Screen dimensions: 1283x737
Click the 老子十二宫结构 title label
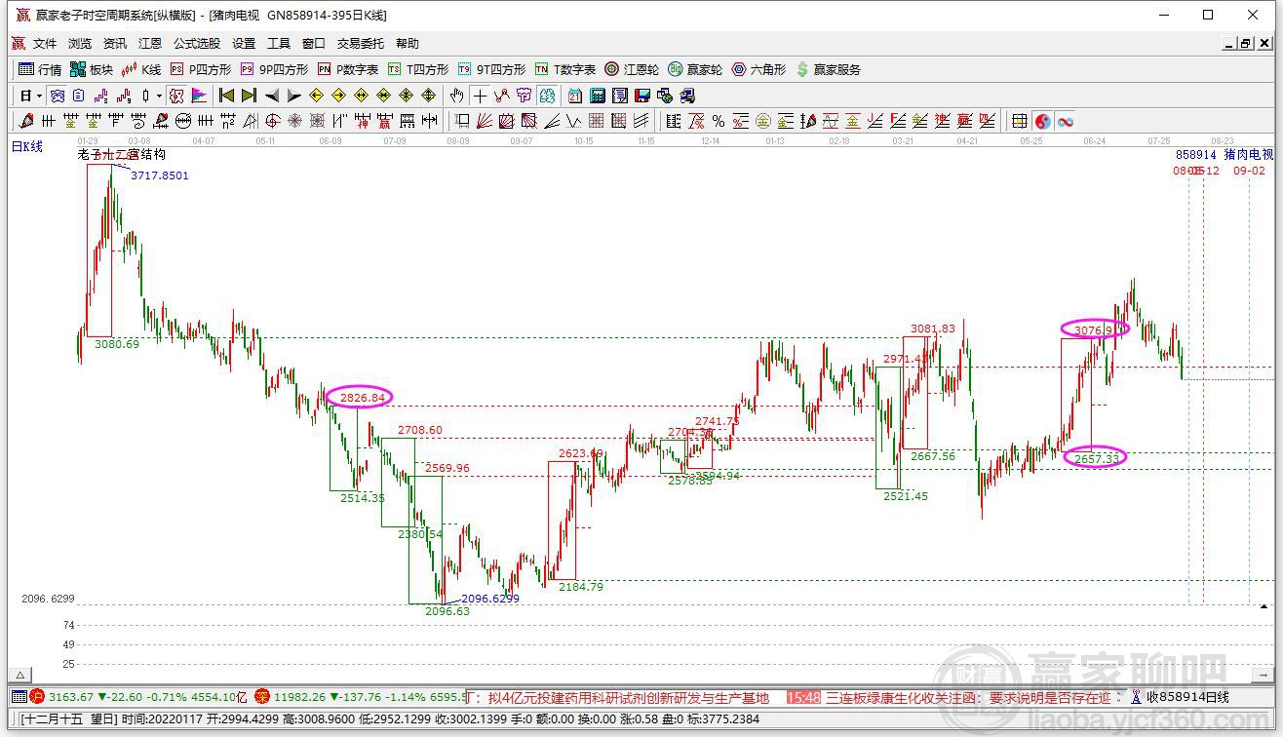(121, 154)
